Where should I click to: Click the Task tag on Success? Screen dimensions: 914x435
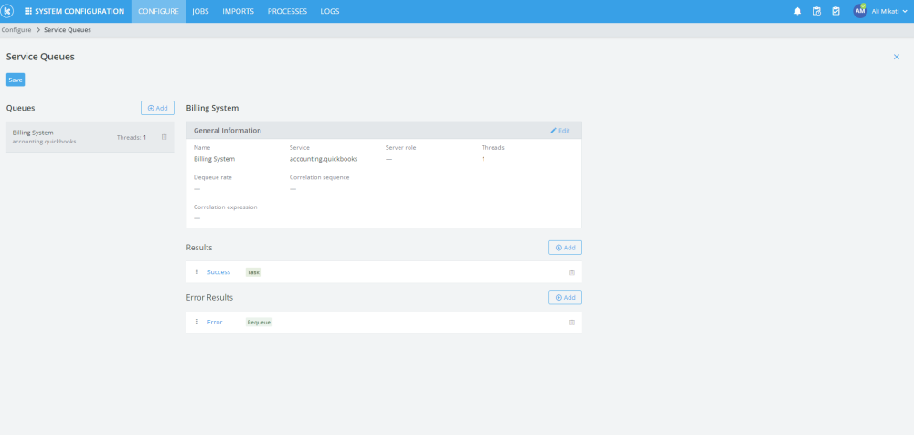pyautogui.click(x=253, y=272)
